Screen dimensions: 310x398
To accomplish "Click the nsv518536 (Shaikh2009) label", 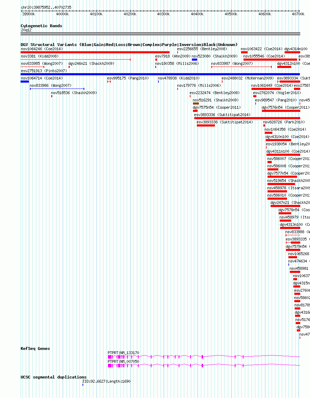I will [x=74, y=93].
